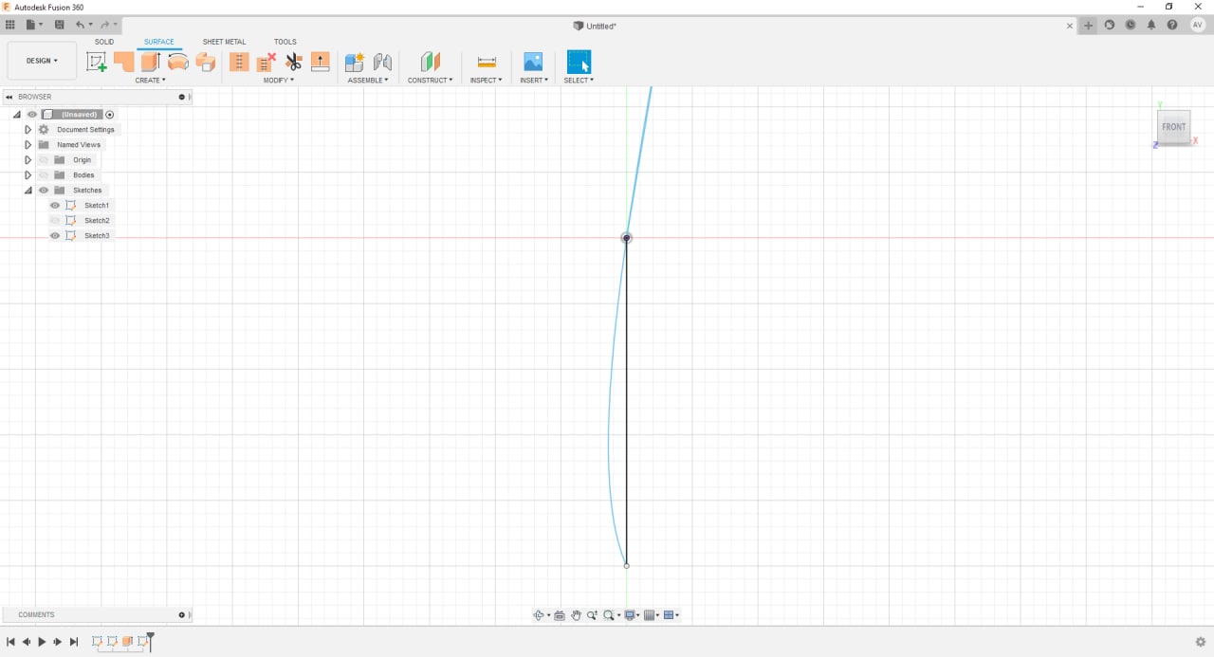Select the Insert image icon

533,62
